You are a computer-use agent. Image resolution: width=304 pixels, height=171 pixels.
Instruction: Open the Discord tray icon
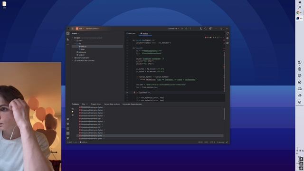pyautogui.click(x=300, y=89)
